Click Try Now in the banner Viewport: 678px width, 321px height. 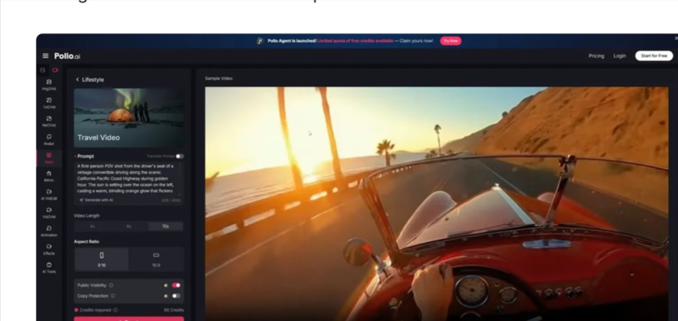450,41
